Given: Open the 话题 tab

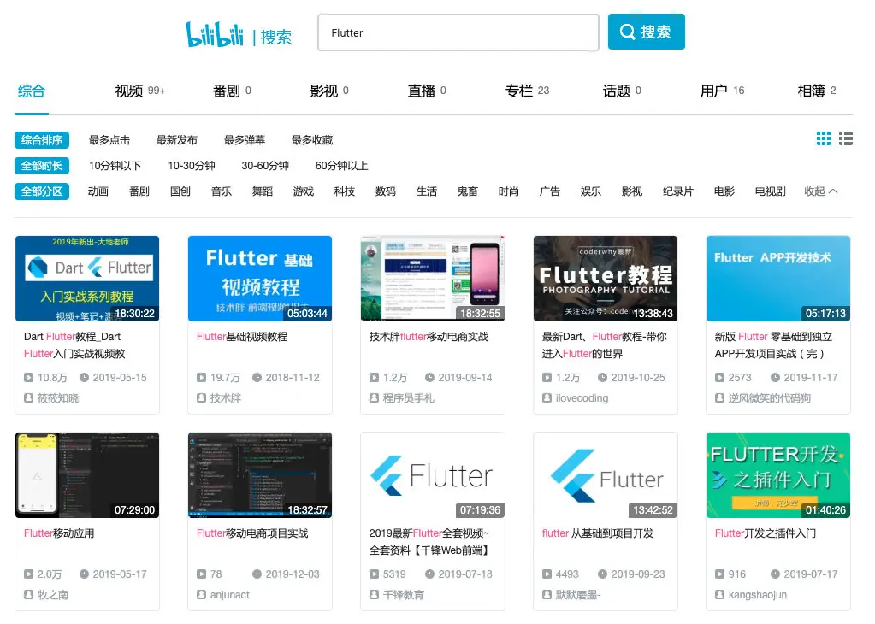Looking at the screenshot, I should [x=622, y=91].
